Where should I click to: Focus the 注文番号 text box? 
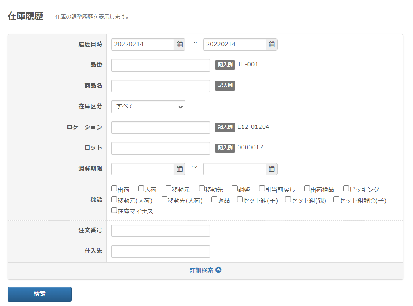(x=160, y=231)
